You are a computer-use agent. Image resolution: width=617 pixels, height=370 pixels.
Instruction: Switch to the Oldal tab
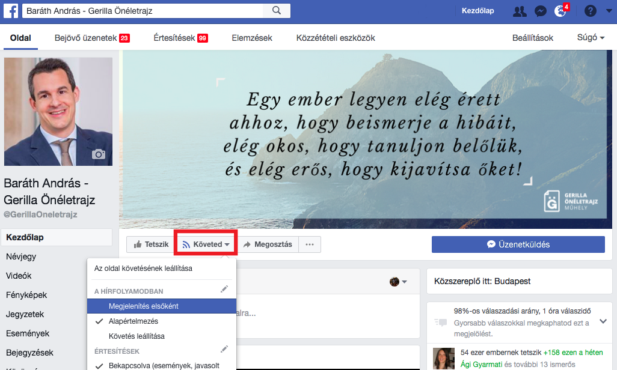pos(20,38)
